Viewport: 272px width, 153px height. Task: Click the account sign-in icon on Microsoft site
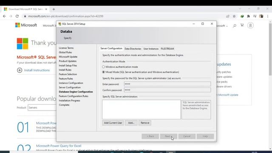(x=250, y=25)
